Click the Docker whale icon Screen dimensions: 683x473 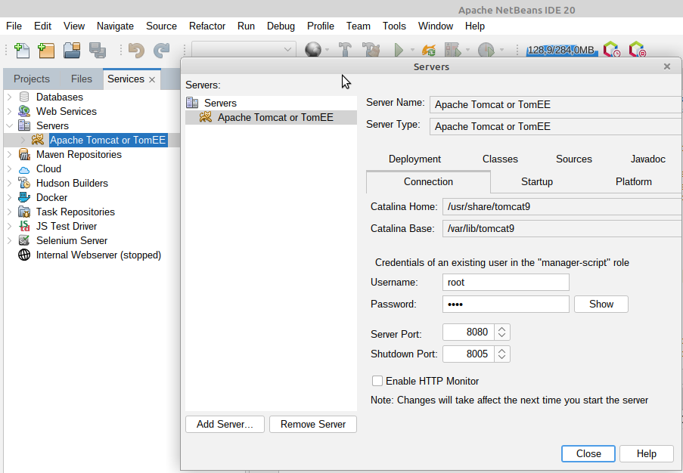pos(24,197)
